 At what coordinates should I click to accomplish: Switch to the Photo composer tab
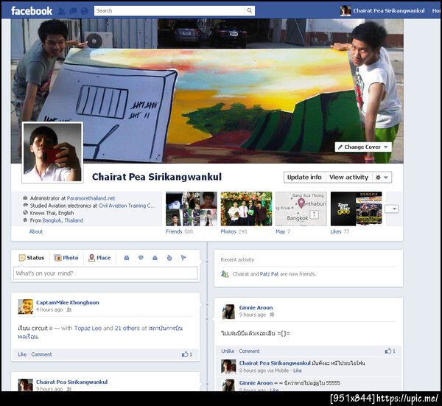coord(66,258)
